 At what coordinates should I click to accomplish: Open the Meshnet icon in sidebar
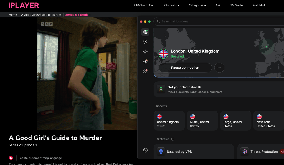145,52
